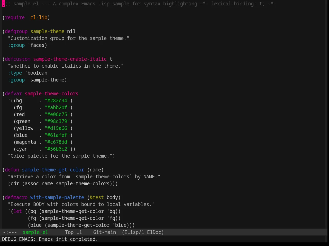Click the 'defmacro' keyword
The width and height of the screenshot is (329, 246).
16,197
